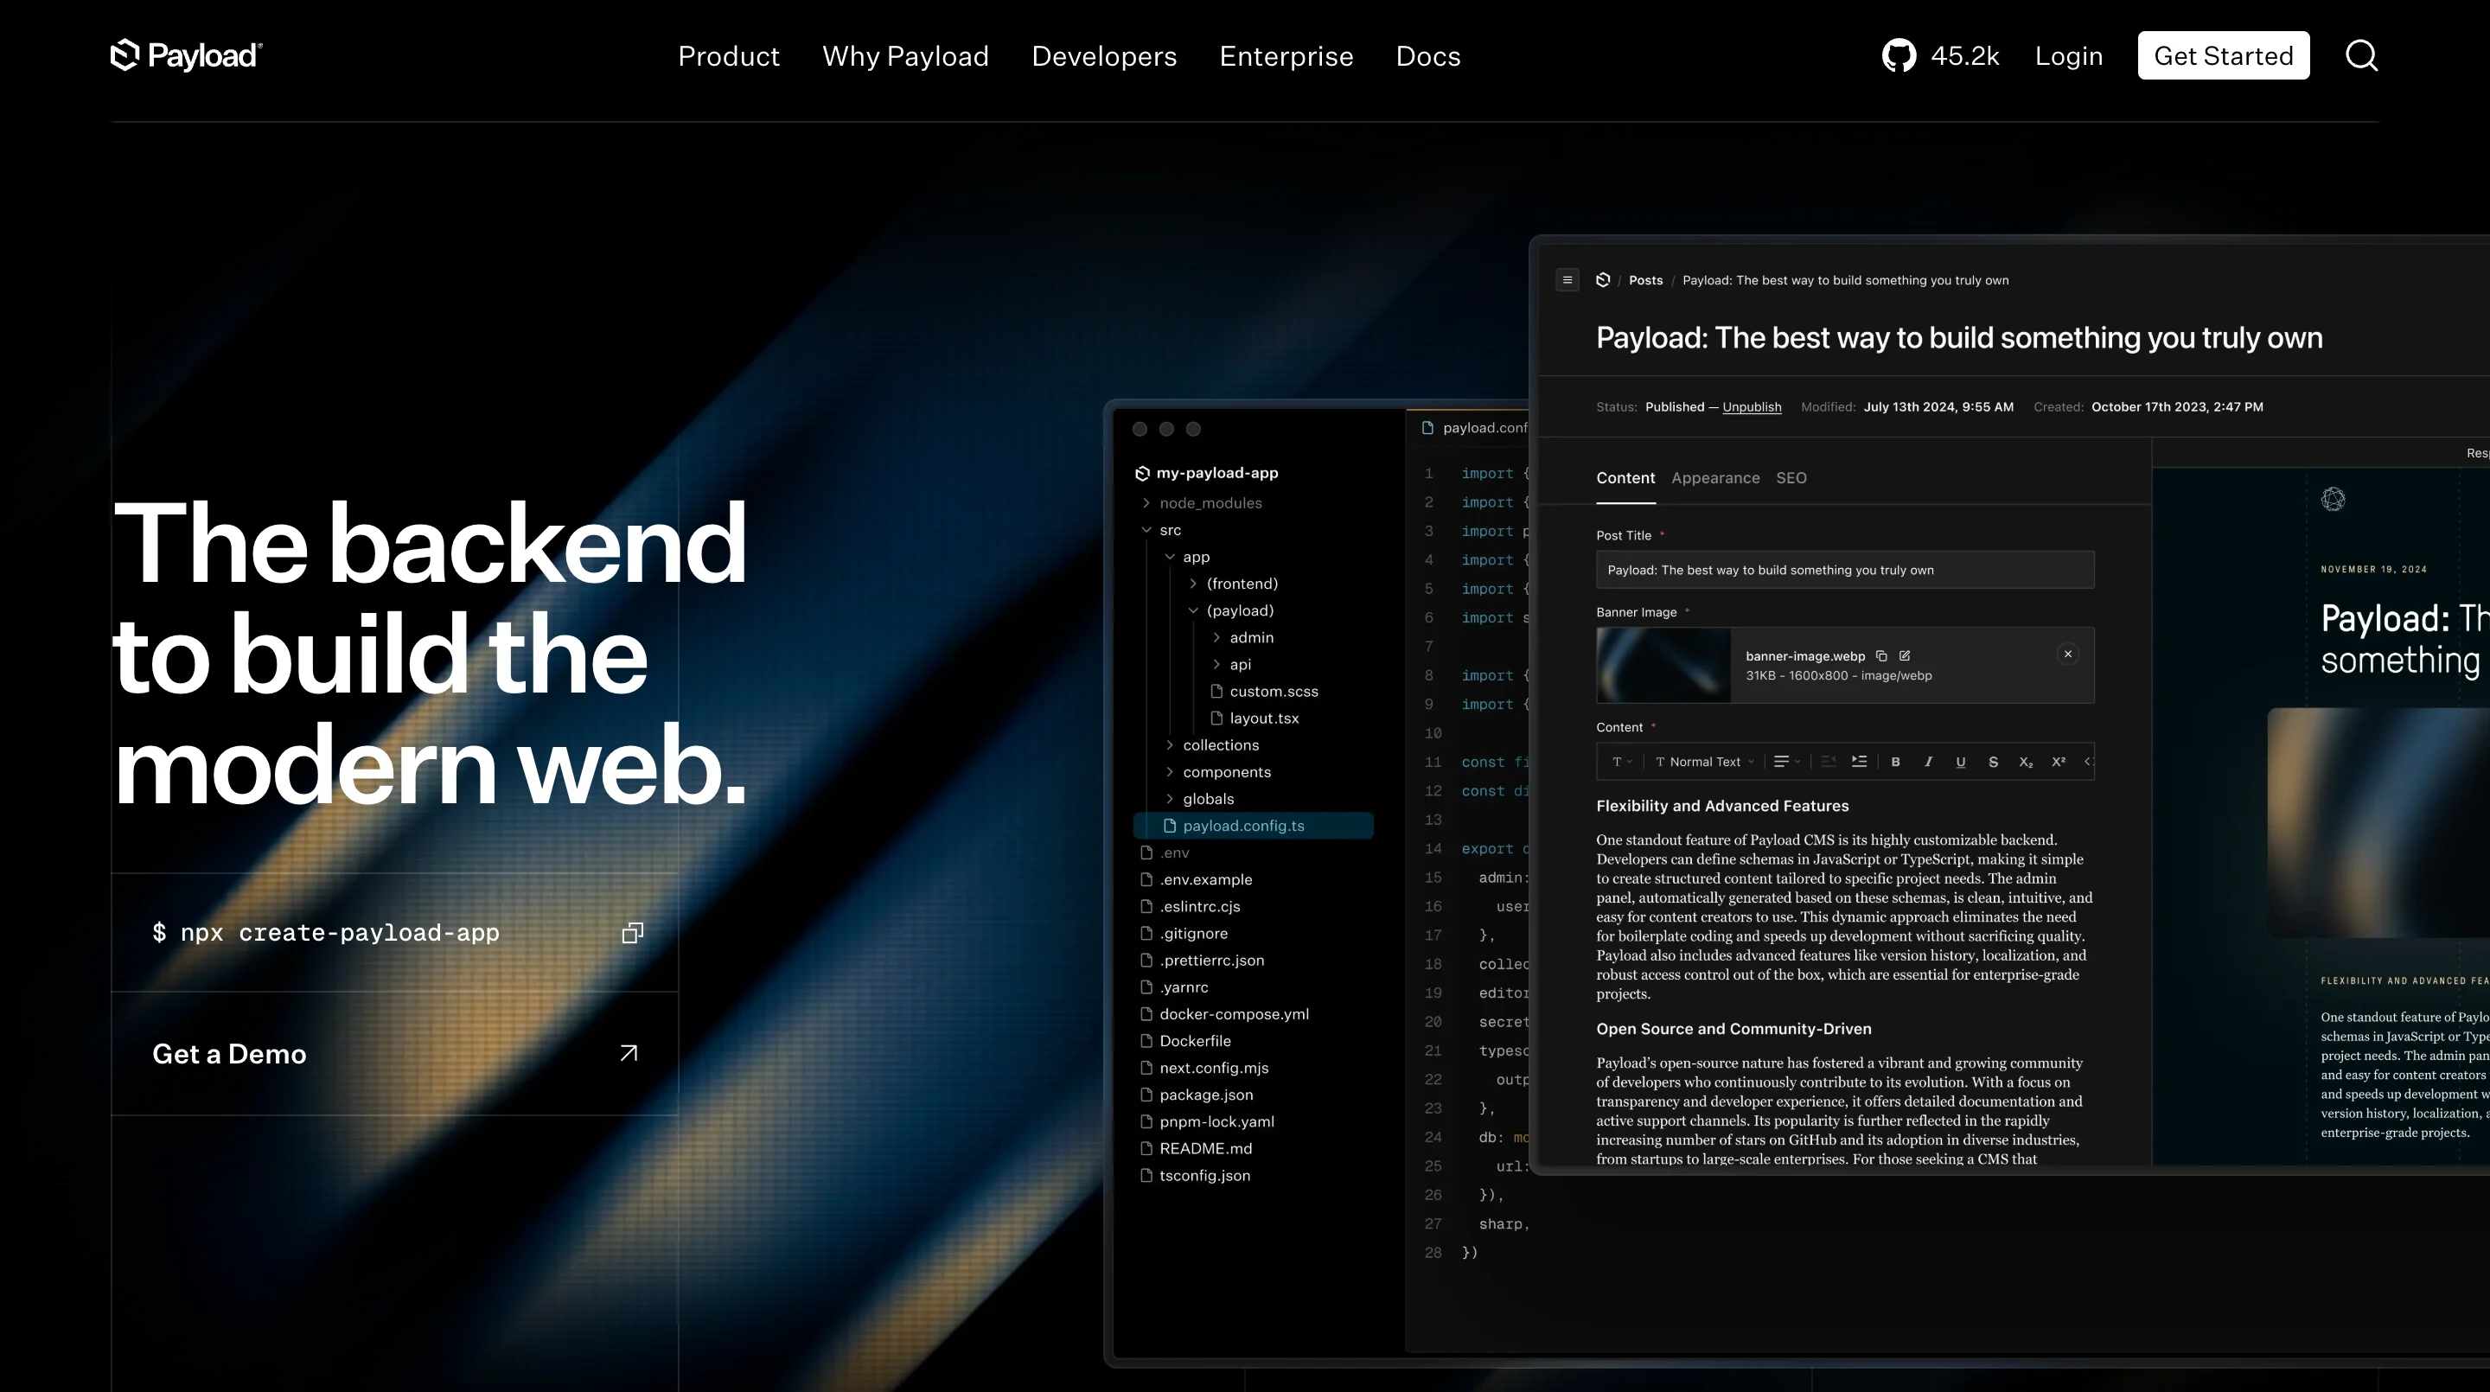Click the indent icon in editor toolbar
The image size is (2490, 1392).
[1859, 762]
